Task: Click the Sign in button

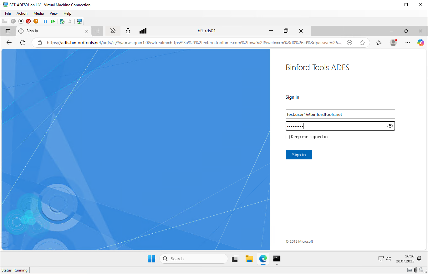Action: pyautogui.click(x=299, y=155)
